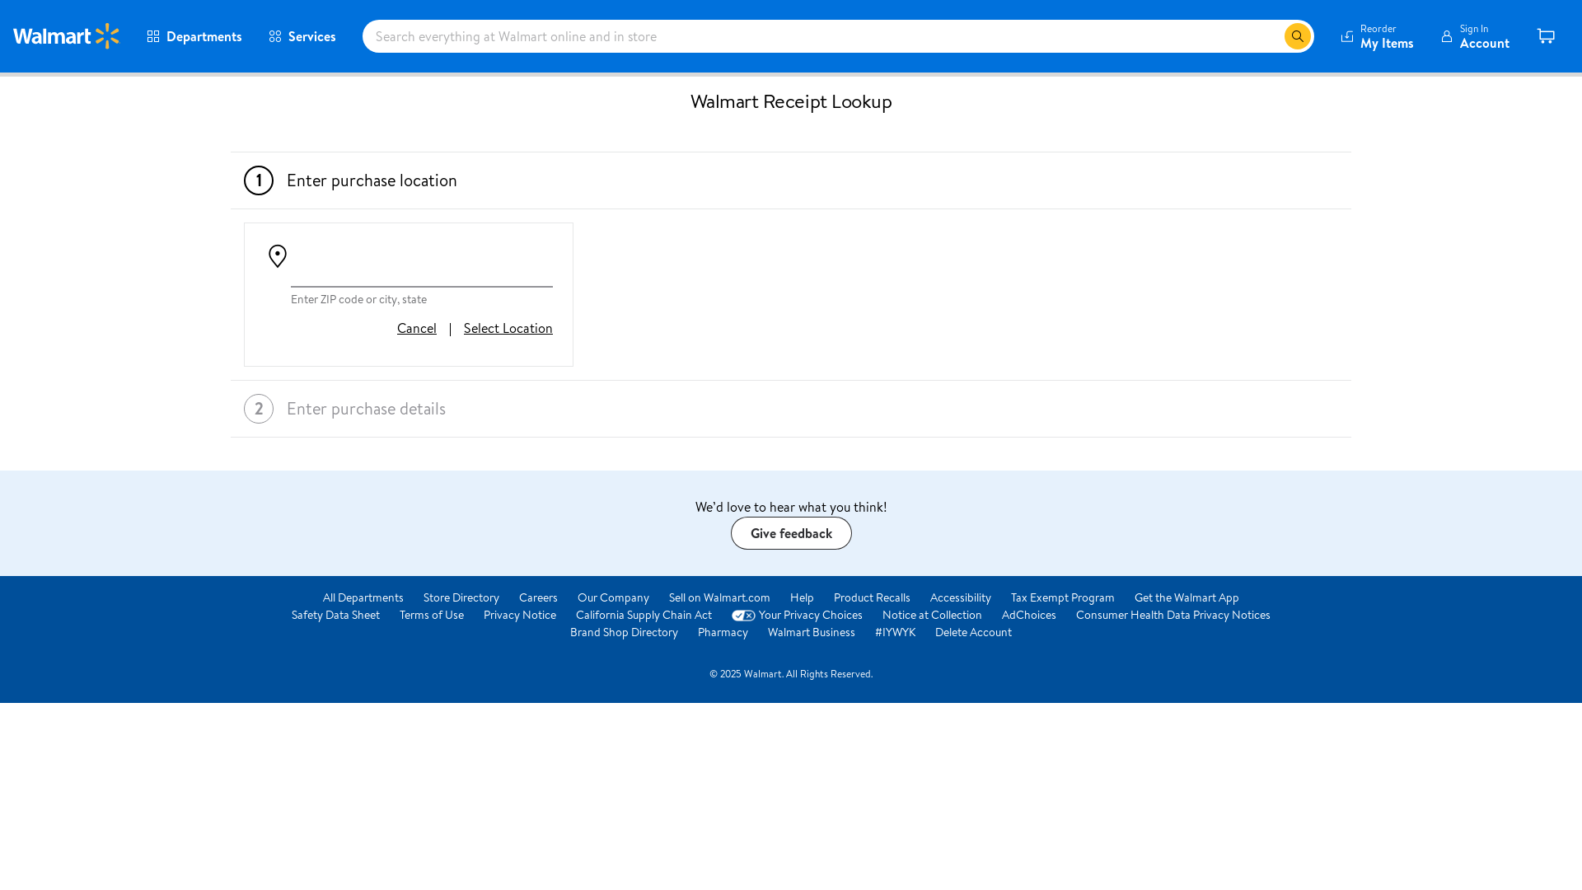The image size is (1582, 890).
Task: Open the Careers footer link
Action: [x=538, y=597]
